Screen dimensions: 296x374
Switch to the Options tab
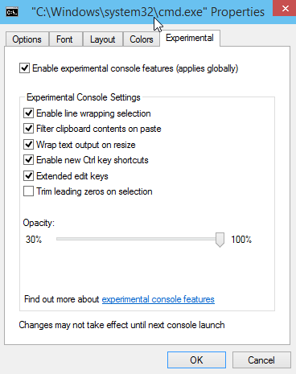point(27,39)
